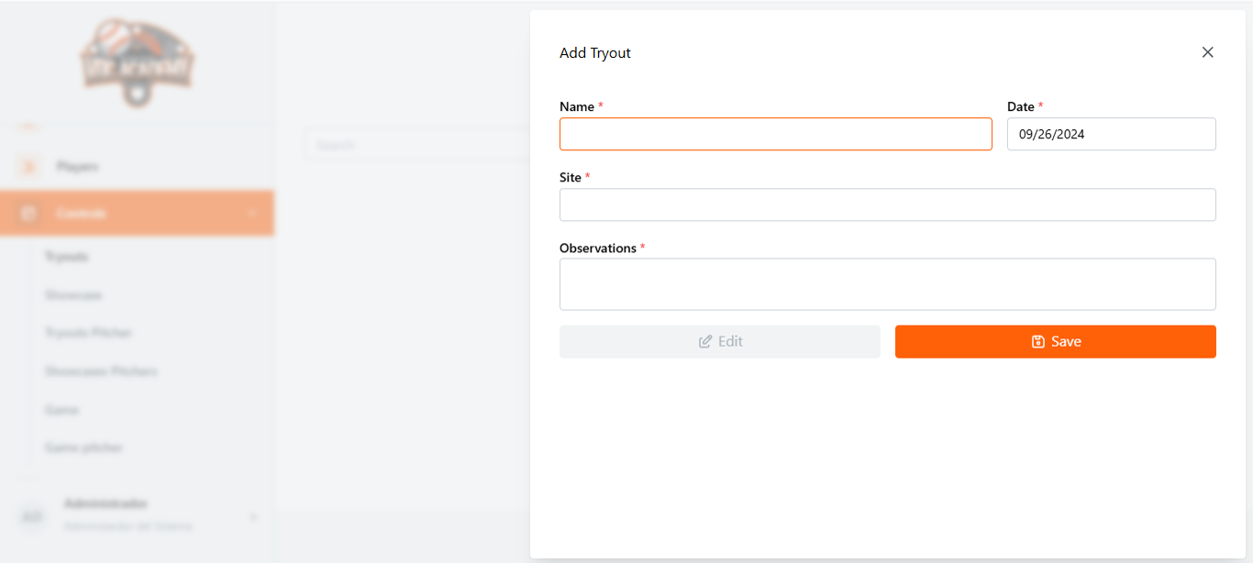Click the floppy disk icon on Save
Viewport: 1253px width, 563px height.
click(x=1038, y=341)
